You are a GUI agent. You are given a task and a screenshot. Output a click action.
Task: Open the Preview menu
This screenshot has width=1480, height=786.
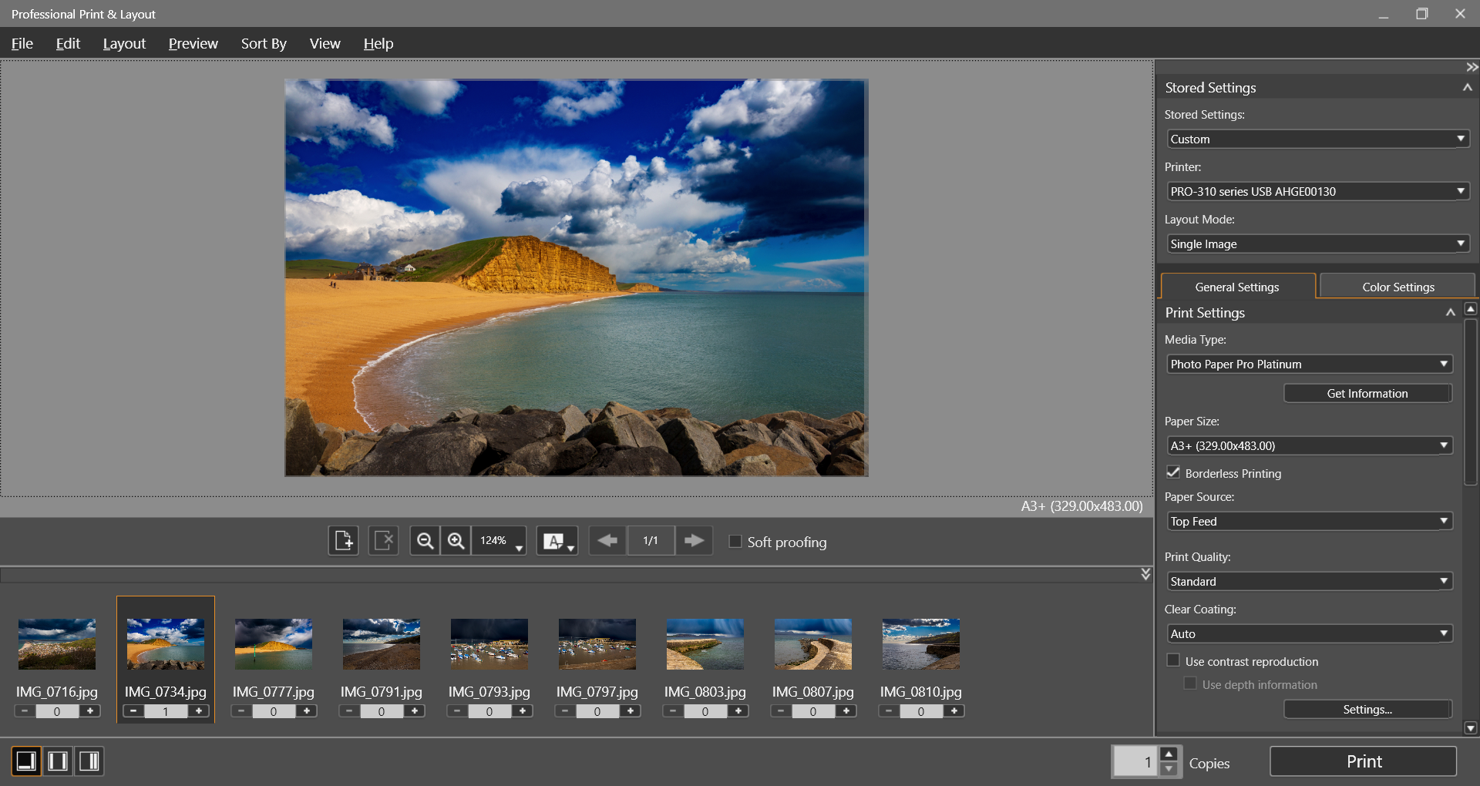[193, 43]
